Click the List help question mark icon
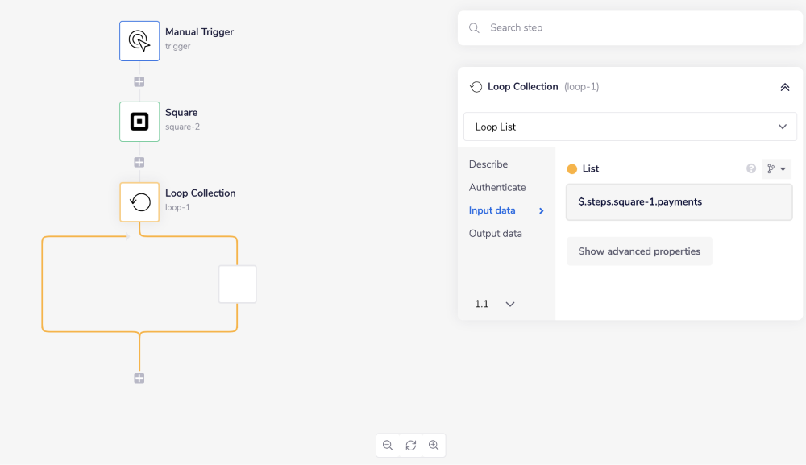806x465 pixels. click(751, 168)
